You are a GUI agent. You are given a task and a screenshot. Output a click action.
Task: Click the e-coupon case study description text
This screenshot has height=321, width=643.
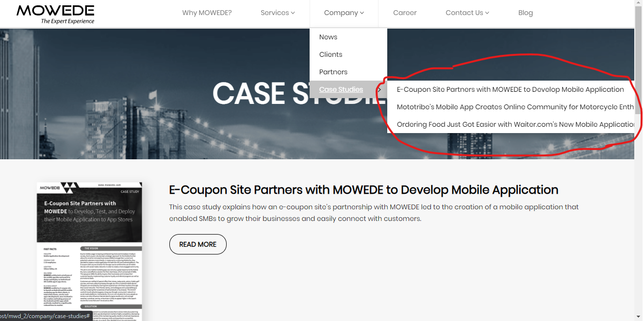(374, 213)
